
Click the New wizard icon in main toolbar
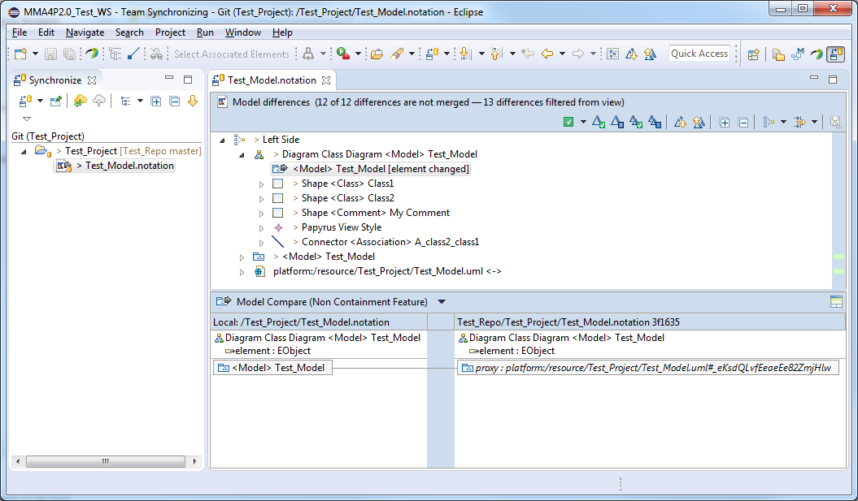click(21, 54)
